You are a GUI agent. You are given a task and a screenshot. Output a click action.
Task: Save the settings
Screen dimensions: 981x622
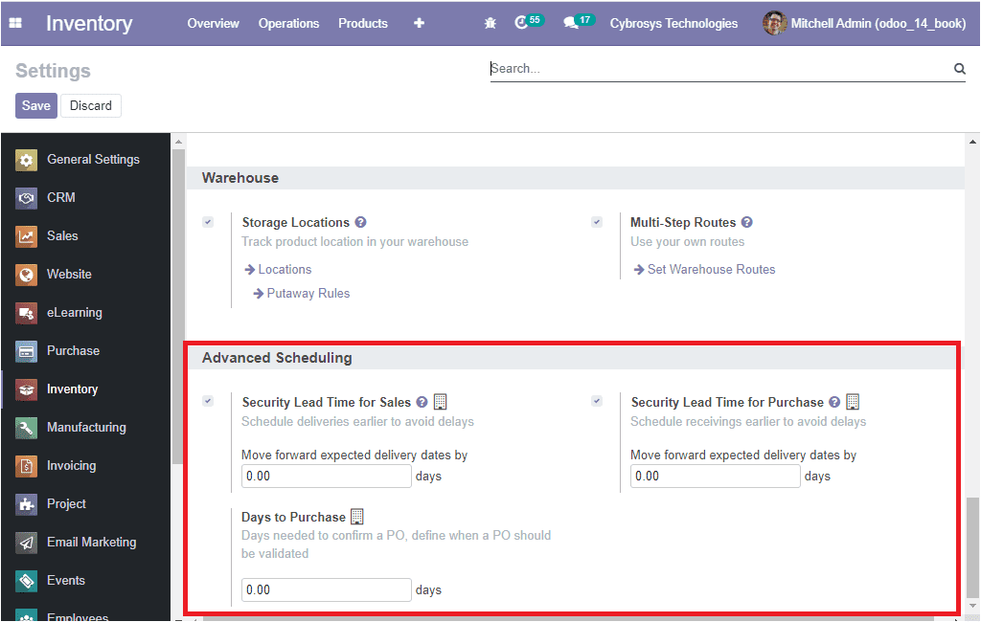tap(36, 105)
